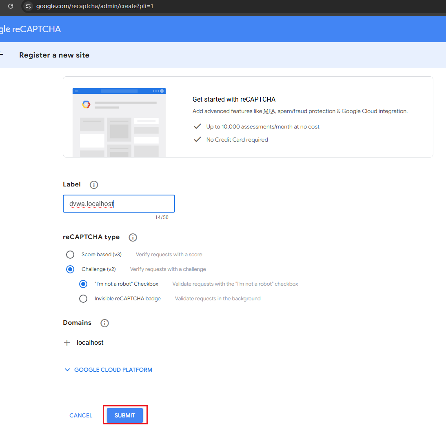Select the Challenge (v2) option
The height and width of the screenshot is (426, 446).
tap(70, 269)
